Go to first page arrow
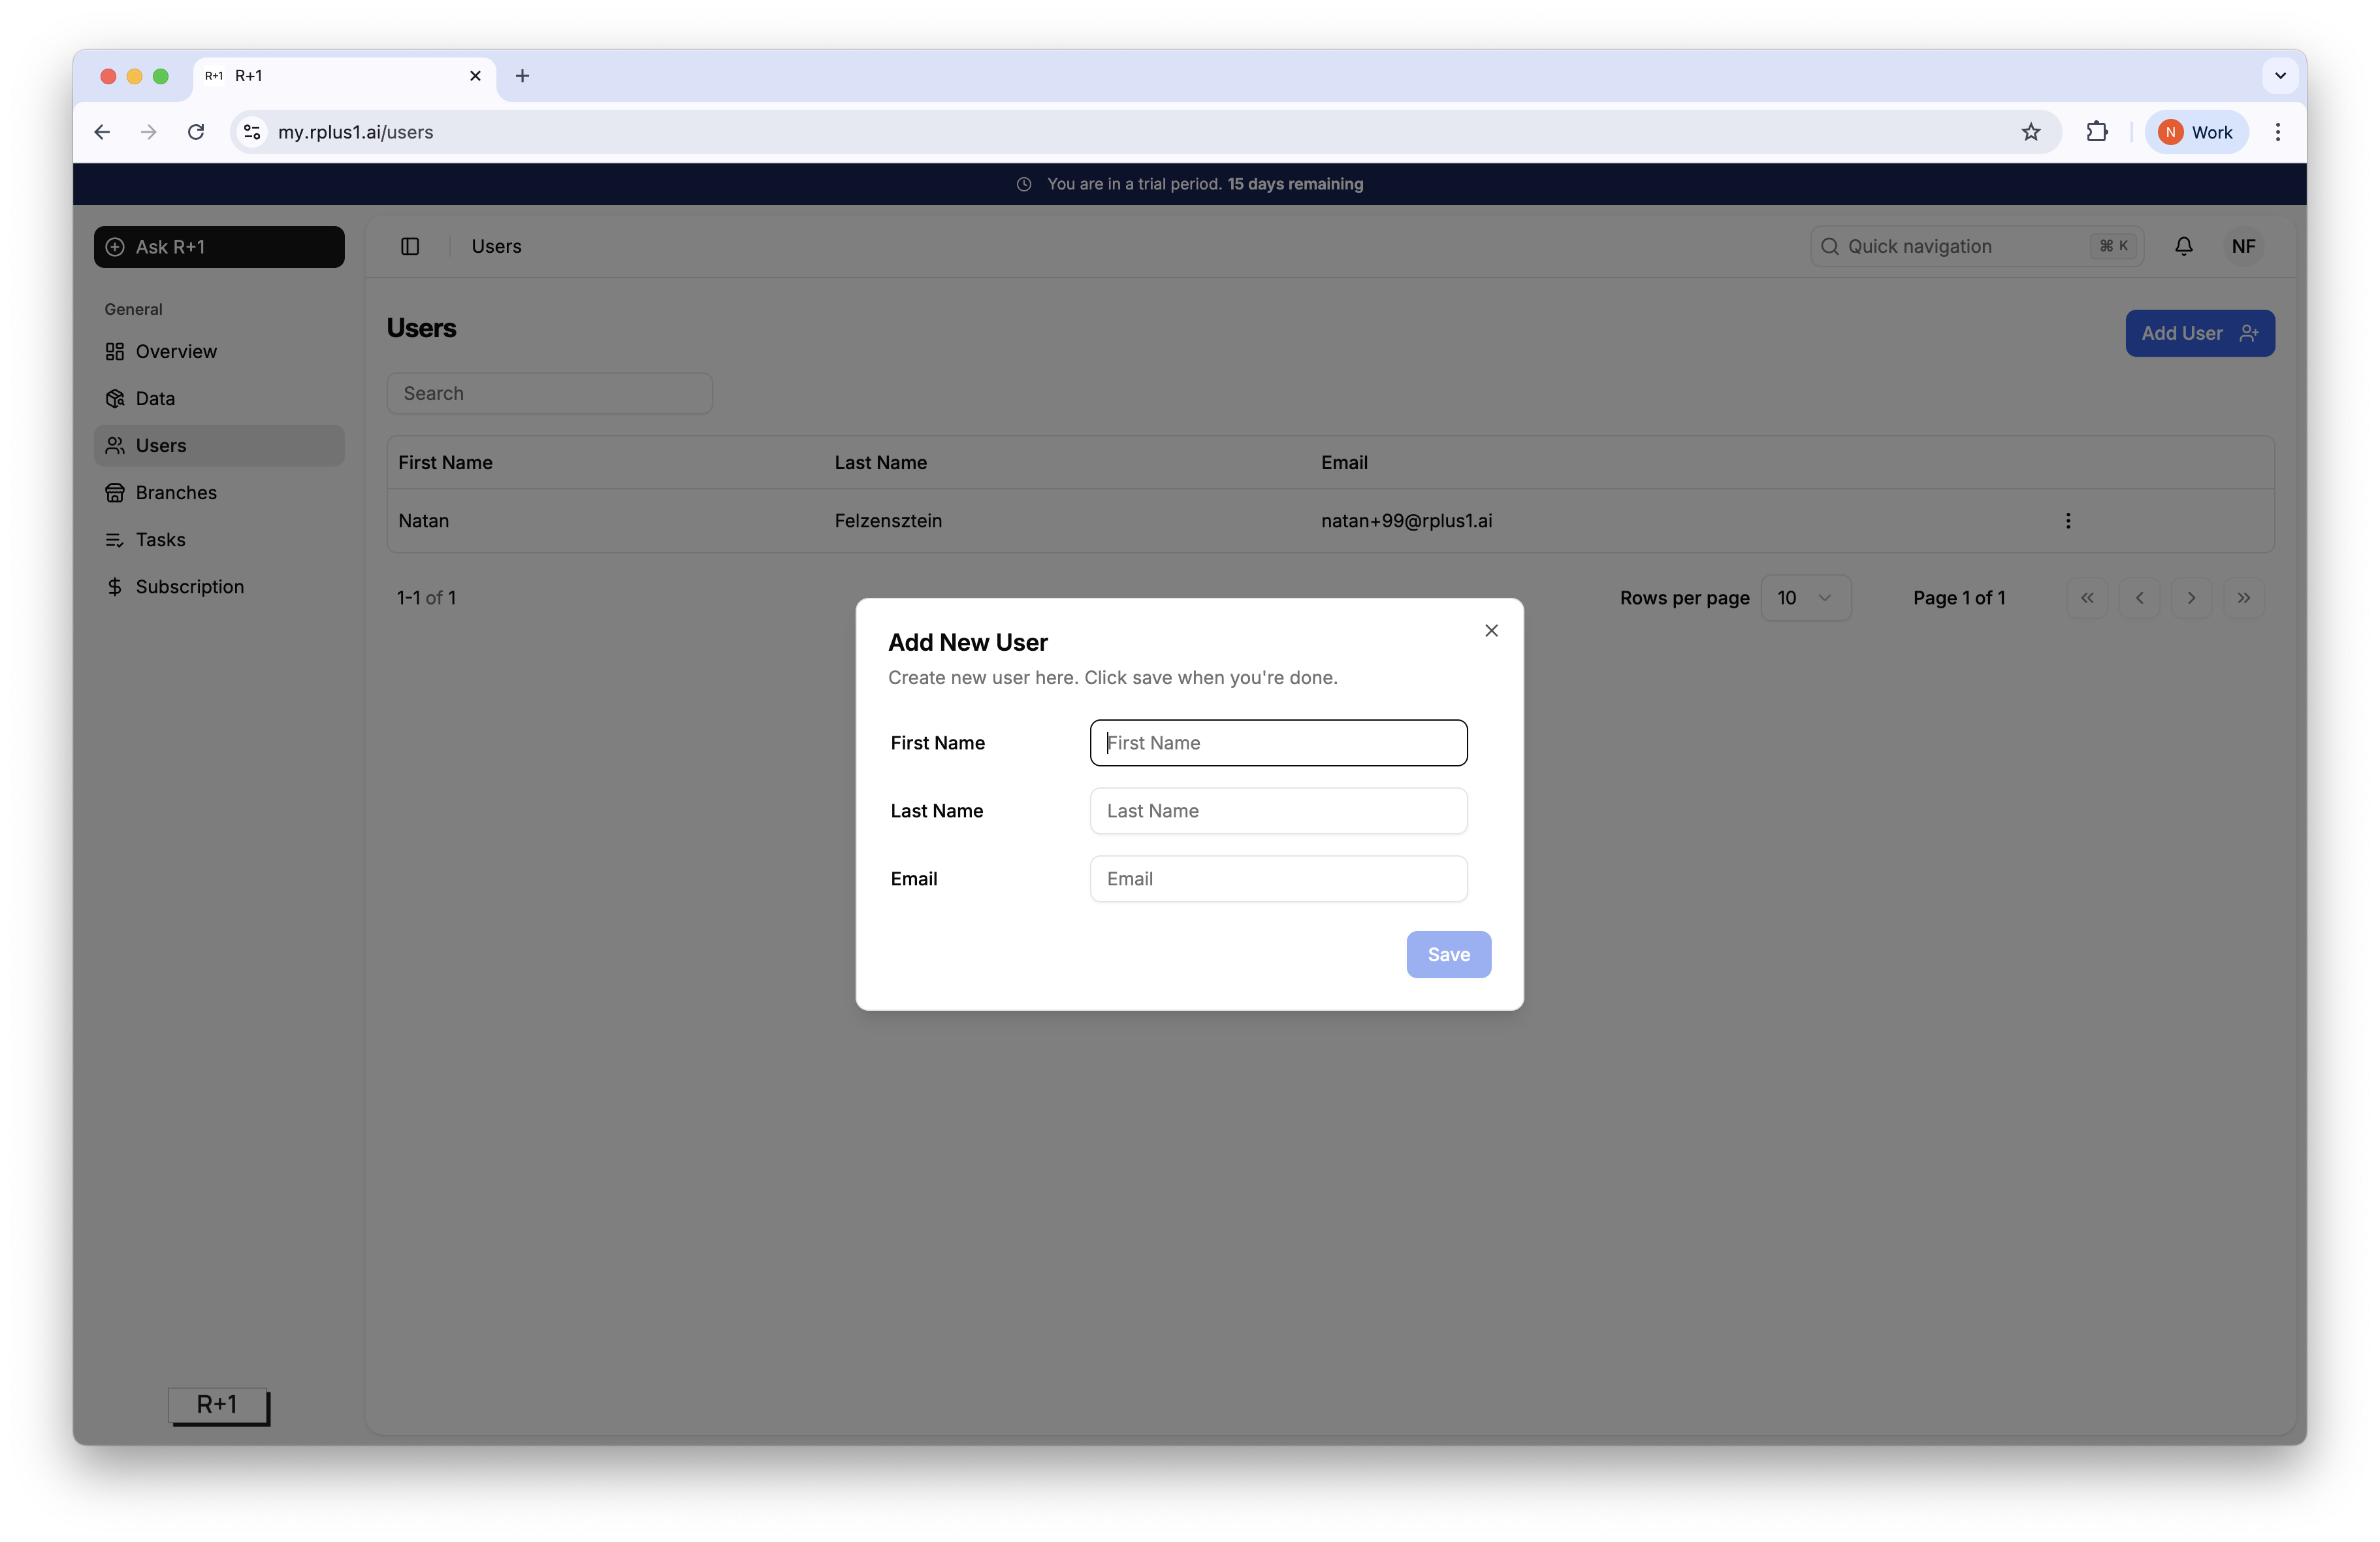 2087,597
